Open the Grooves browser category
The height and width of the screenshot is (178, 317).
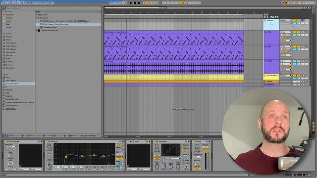(x=9, y=65)
